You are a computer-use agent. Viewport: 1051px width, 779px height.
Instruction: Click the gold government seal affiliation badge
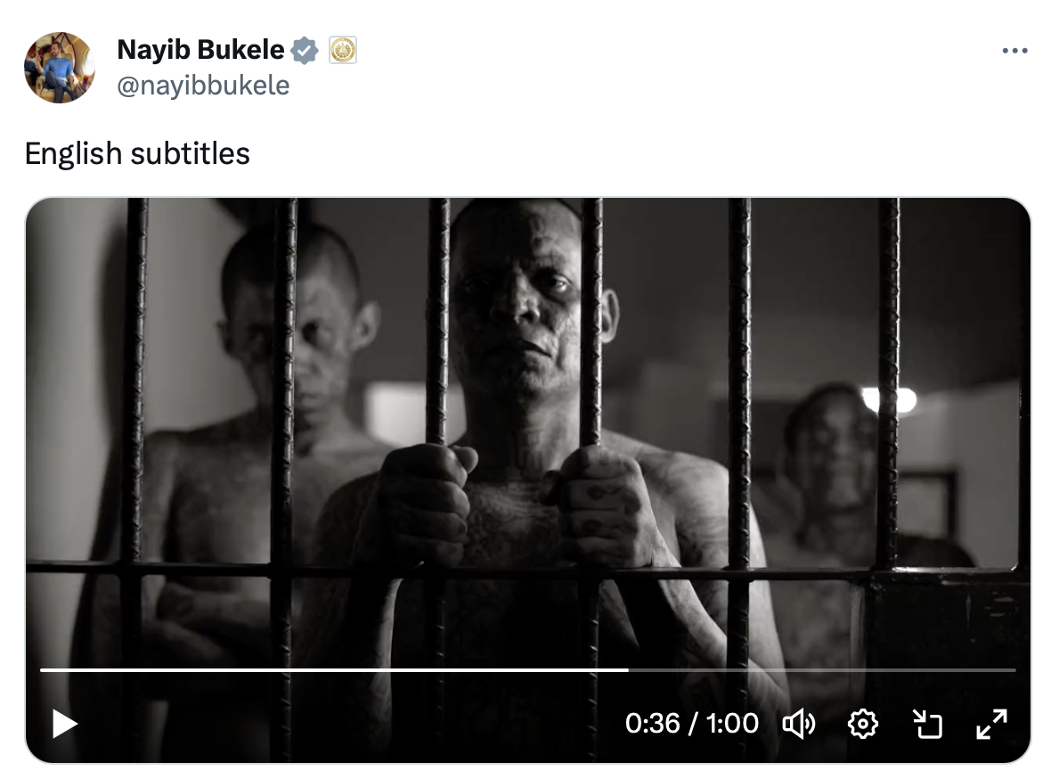(x=343, y=50)
